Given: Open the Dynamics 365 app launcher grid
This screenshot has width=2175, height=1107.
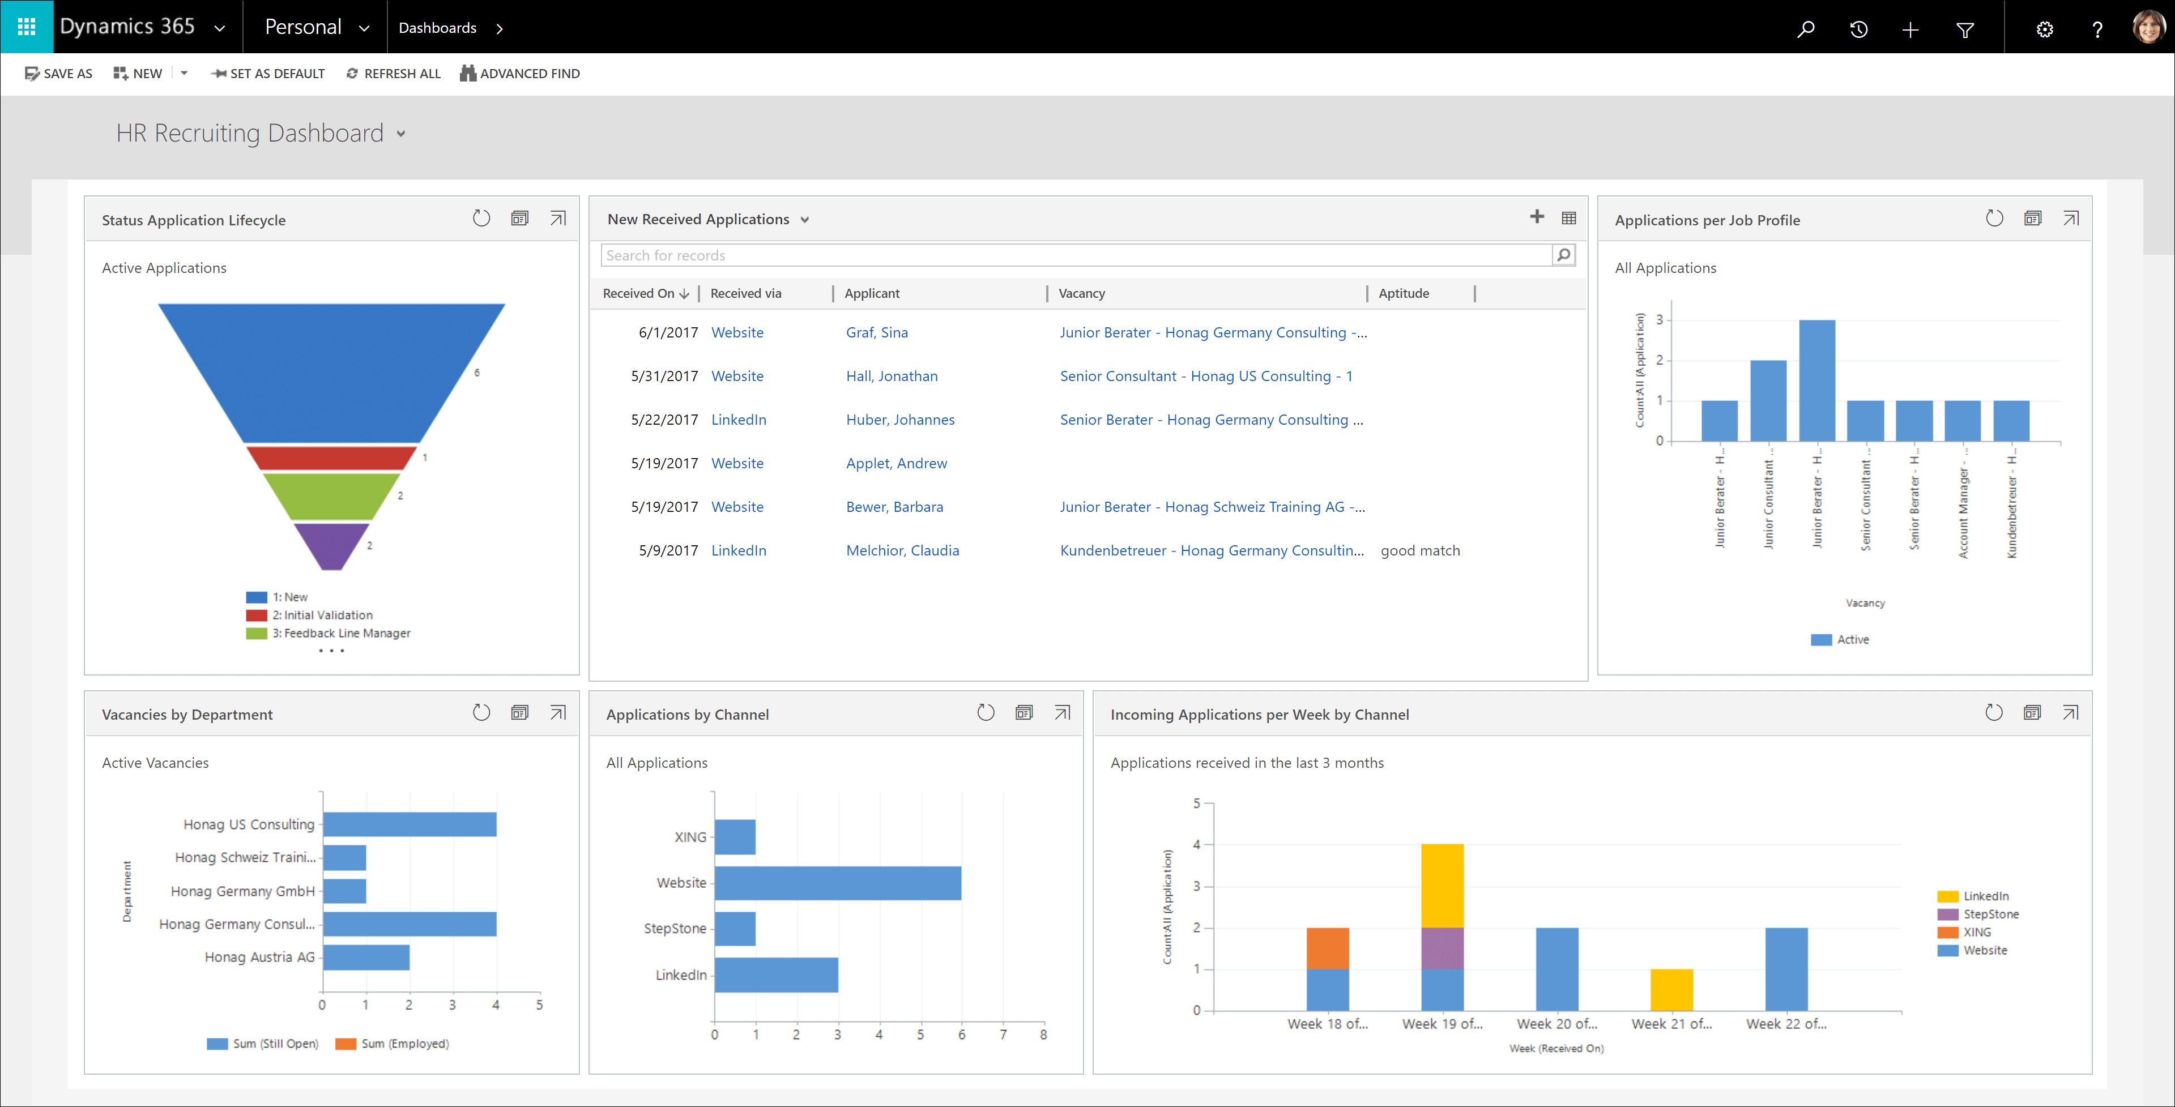Looking at the screenshot, I should [26, 26].
